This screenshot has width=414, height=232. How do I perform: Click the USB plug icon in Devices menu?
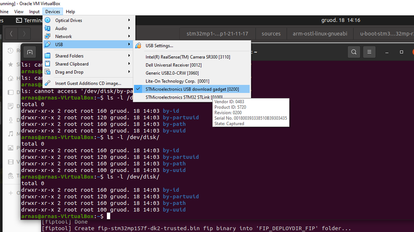click(x=48, y=44)
